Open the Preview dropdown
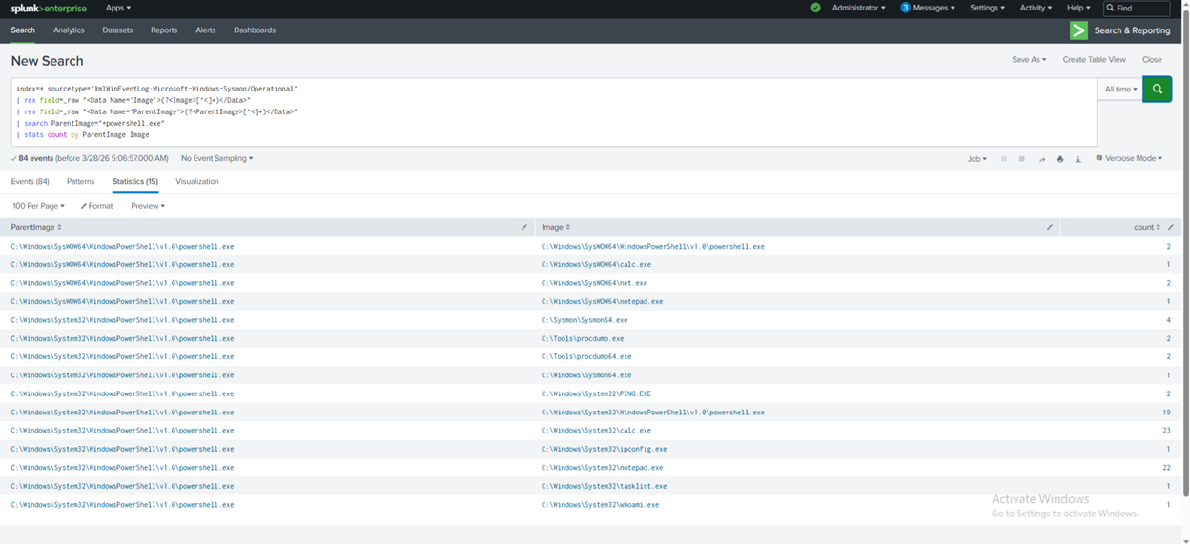This screenshot has width=1190, height=544. (148, 206)
